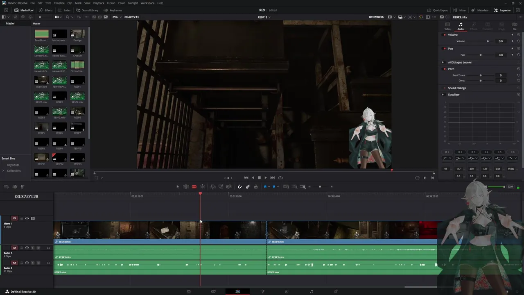Play the timeline forward
The image size is (524, 295).
point(266,178)
